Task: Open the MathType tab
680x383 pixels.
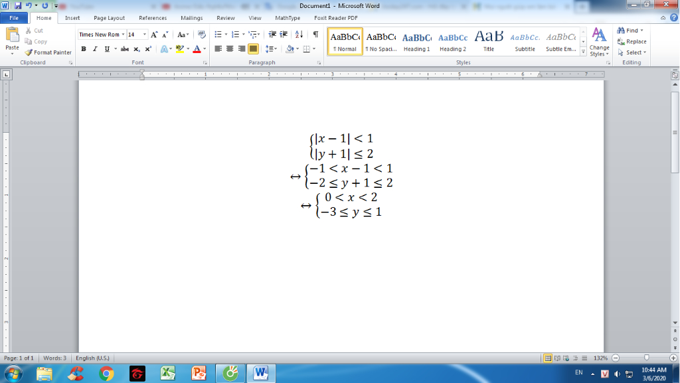Action: pyautogui.click(x=288, y=18)
